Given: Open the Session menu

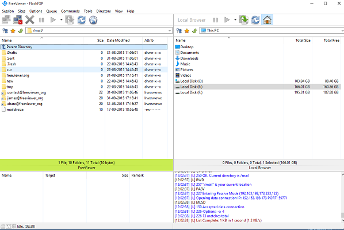Looking at the screenshot, I should (8, 11).
